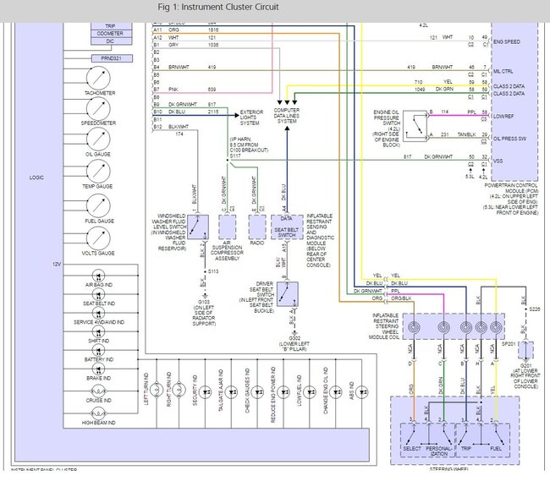Select the Air Suspension Compressor Assembly box

228,227
